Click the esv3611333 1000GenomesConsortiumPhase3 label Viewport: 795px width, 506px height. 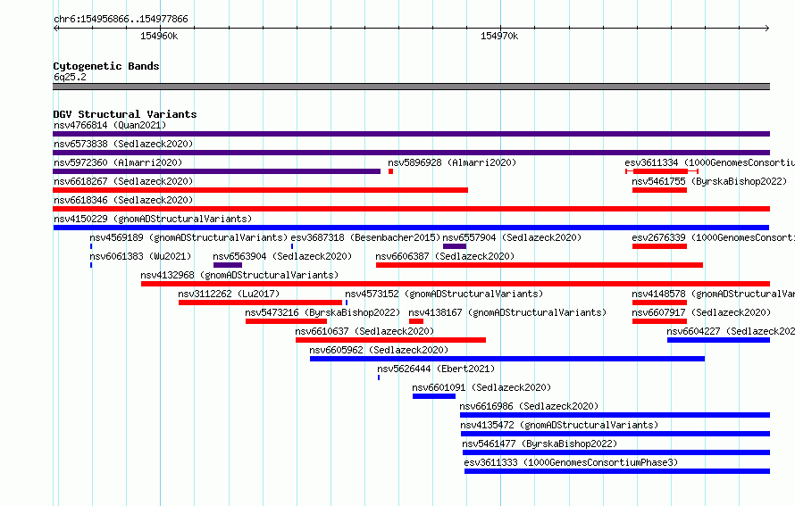571,462
